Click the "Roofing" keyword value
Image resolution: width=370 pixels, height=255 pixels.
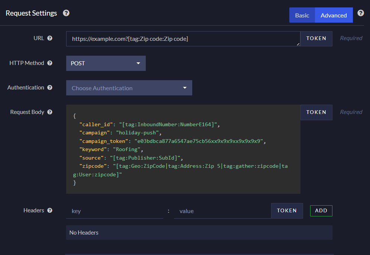coord(127,150)
